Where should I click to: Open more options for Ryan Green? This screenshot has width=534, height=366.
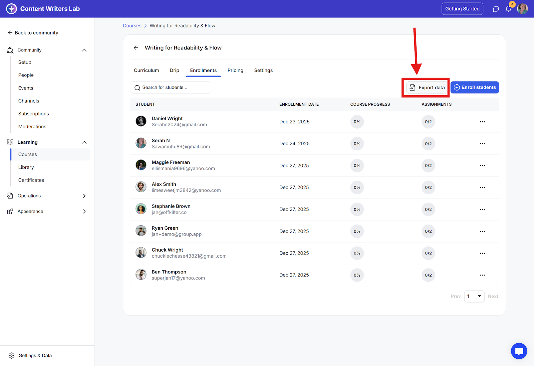483,231
